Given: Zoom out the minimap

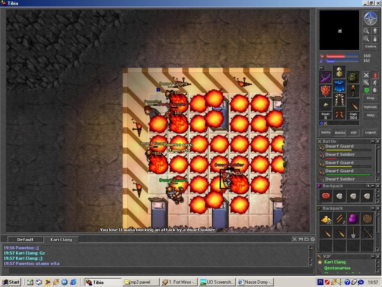Looking at the screenshot, I should [366, 31].
